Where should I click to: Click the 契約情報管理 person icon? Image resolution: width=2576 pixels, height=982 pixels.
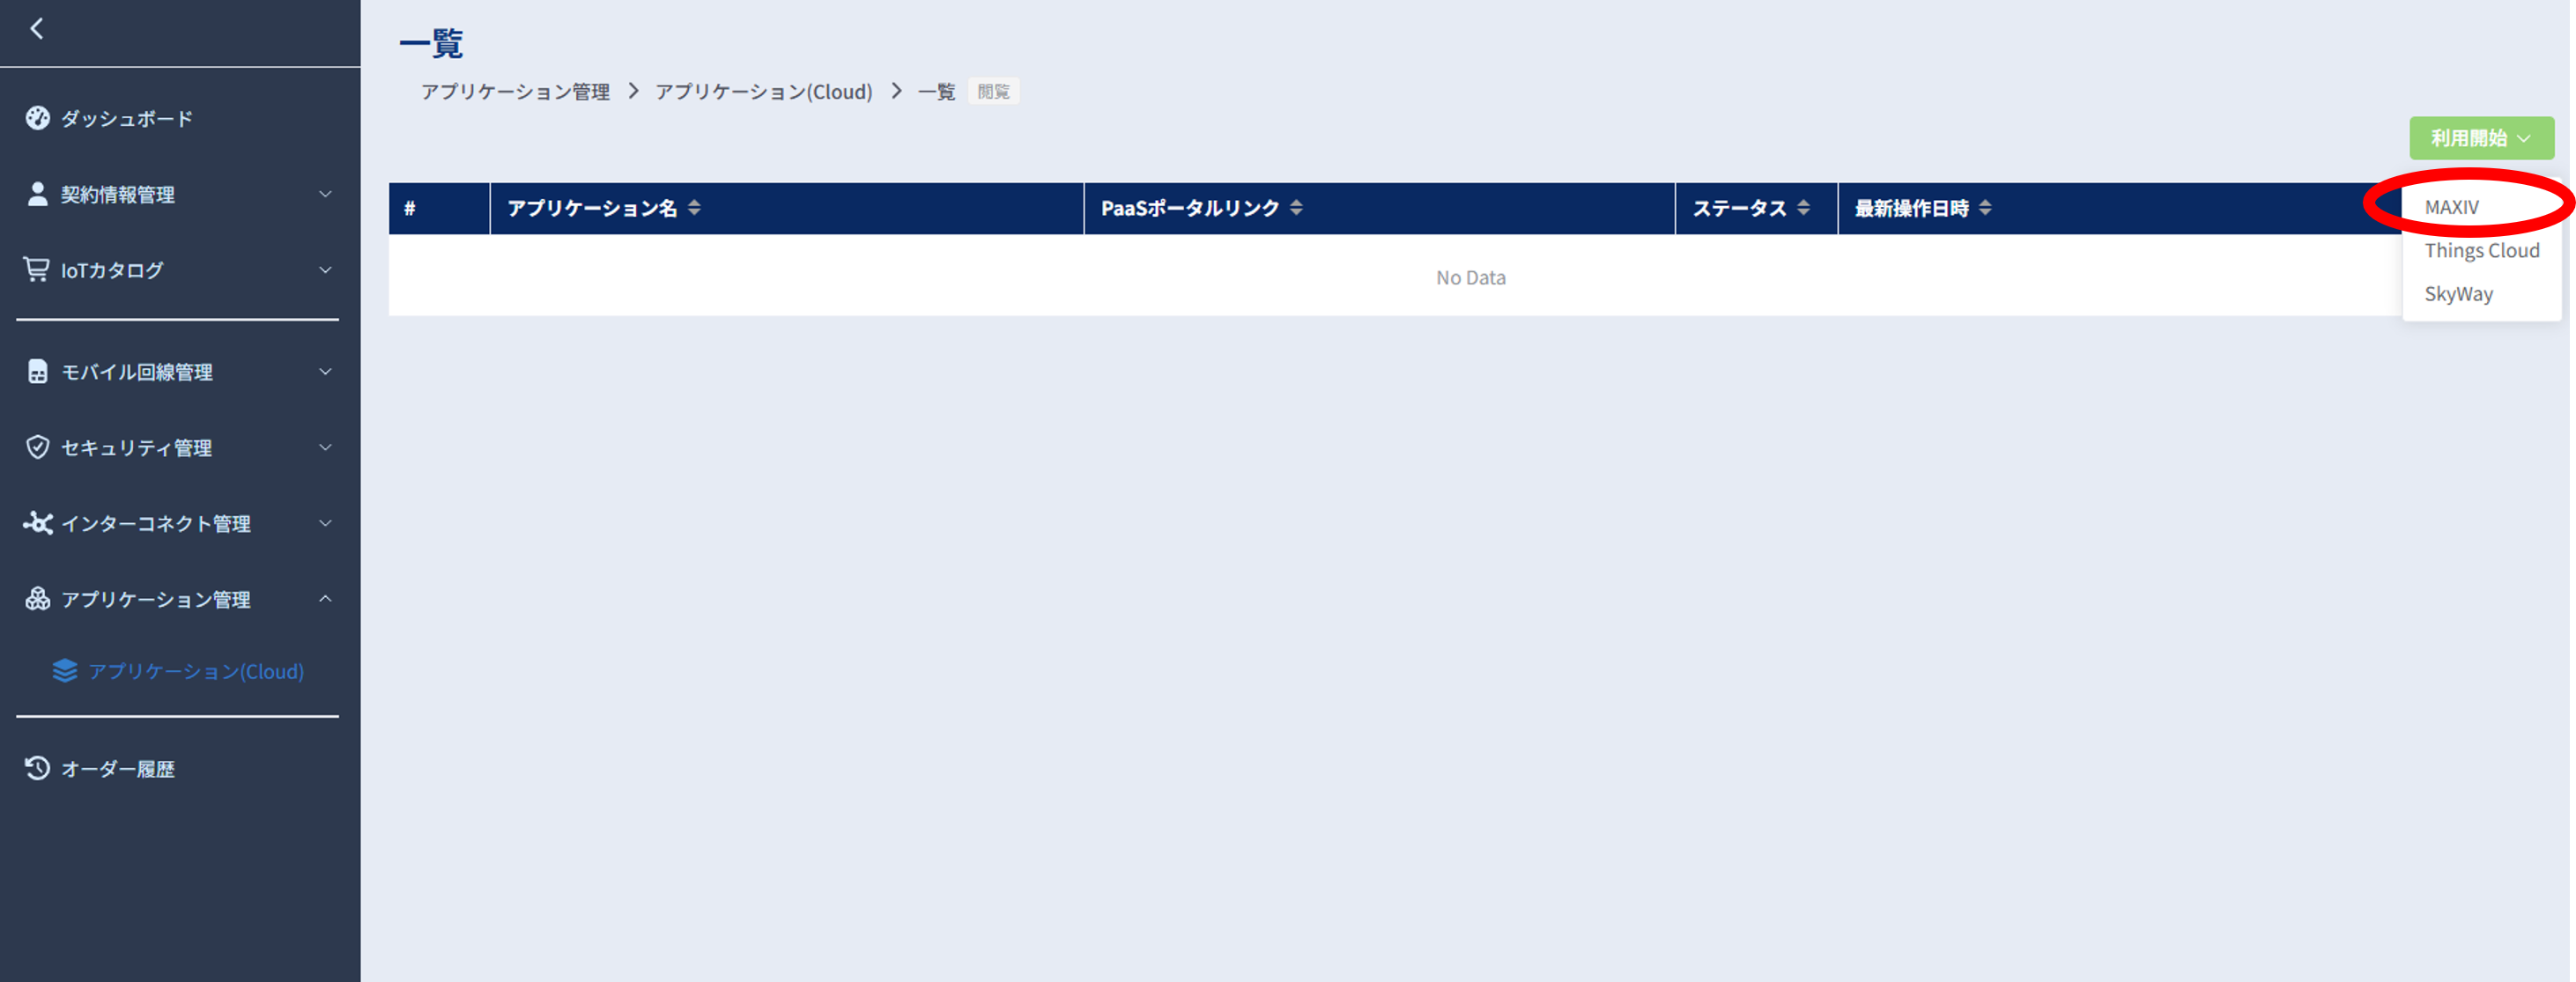click(37, 193)
